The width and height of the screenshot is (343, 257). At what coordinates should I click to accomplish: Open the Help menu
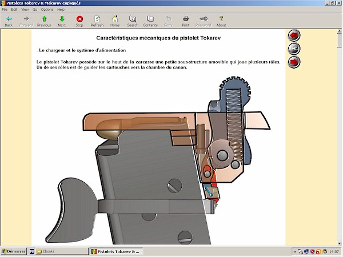pyautogui.click(x=61, y=9)
